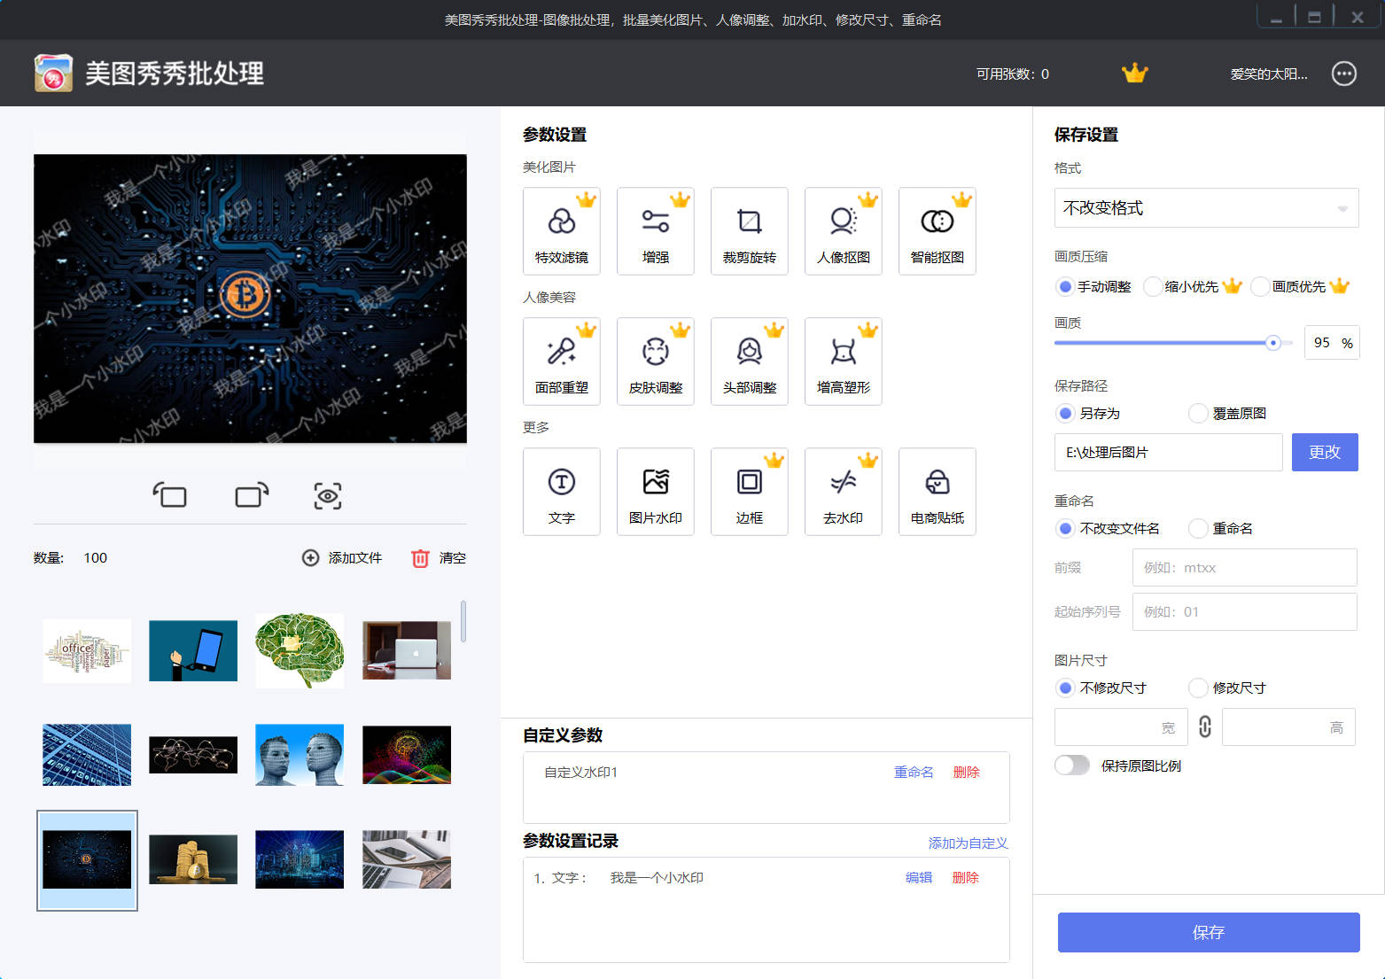Image resolution: width=1385 pixels, height=979 pixels.
Task: Open the 增强 enhancement tool
Action: tap(656, 231)
